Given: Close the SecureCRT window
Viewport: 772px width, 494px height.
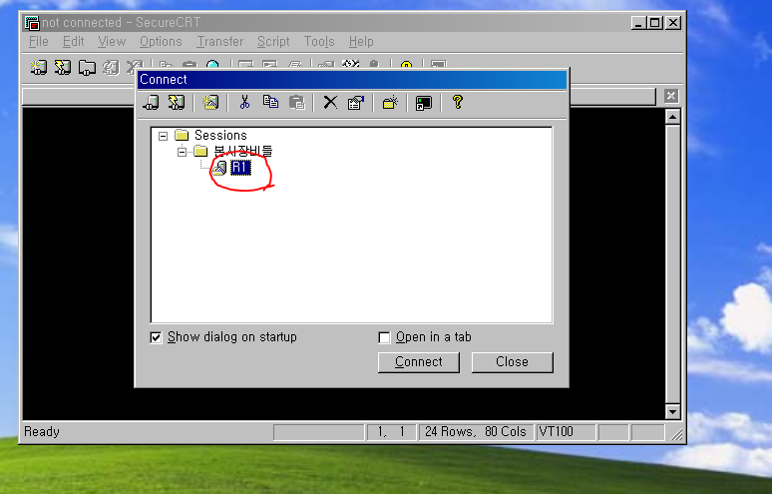Looking at the screenshot, I should pyautogui.click(x=673, y=23).
